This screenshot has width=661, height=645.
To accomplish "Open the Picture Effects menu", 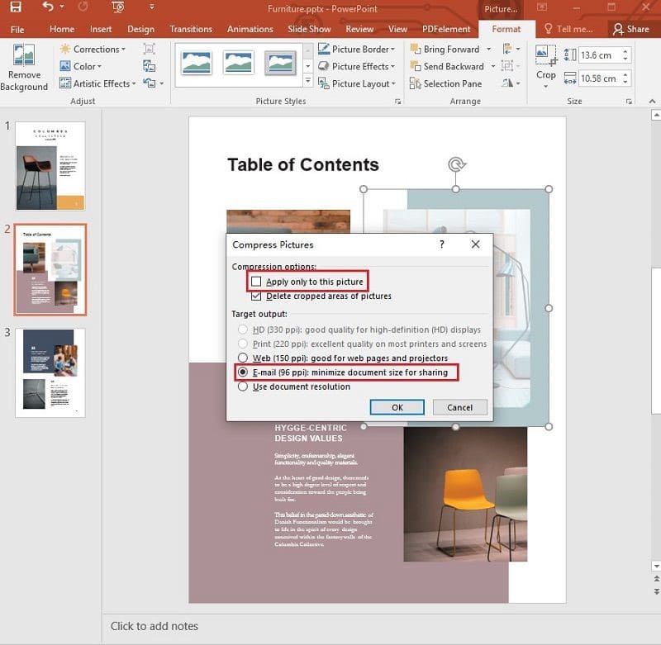I will click(357, 67).
